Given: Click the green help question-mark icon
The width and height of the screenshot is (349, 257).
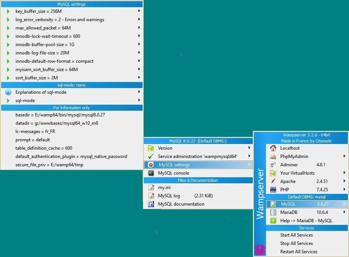Looking at the screenshot, I should [x=273, y=221].
